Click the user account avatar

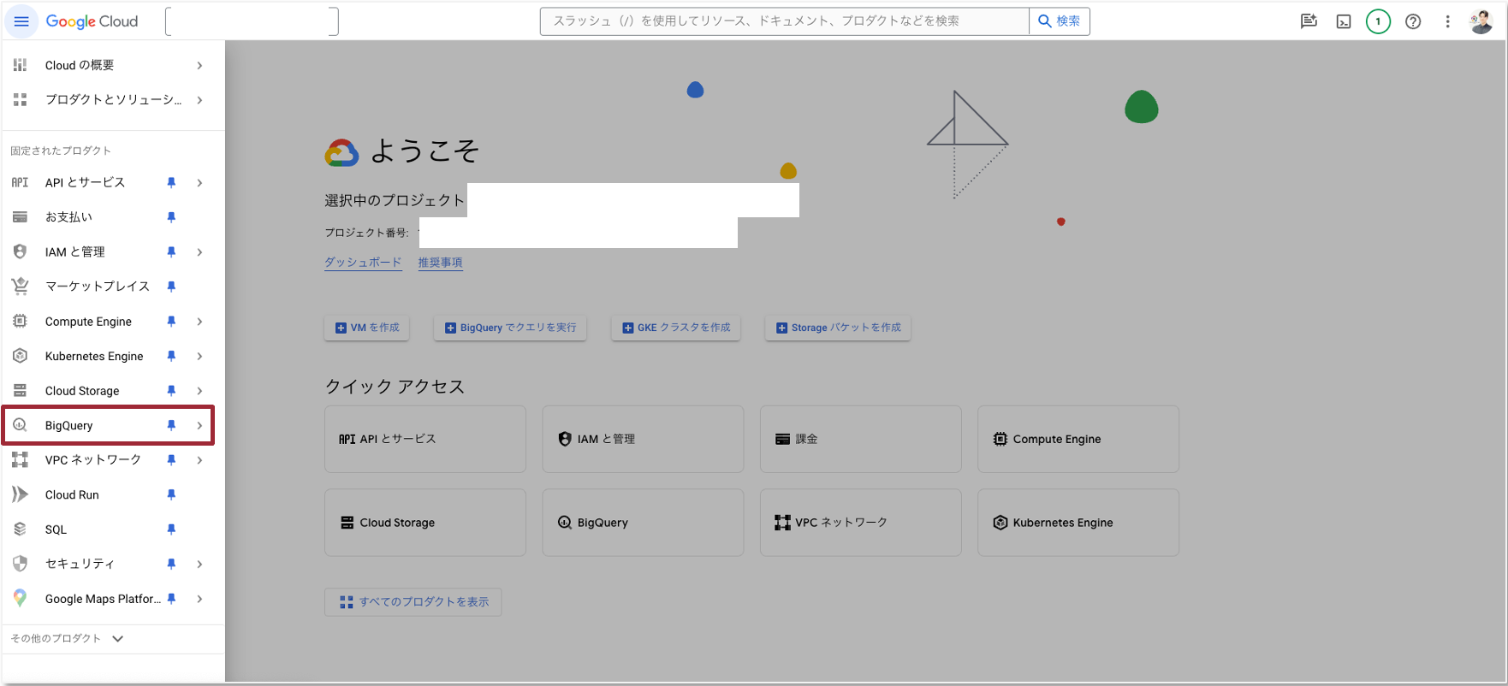tap(1481, 21)
